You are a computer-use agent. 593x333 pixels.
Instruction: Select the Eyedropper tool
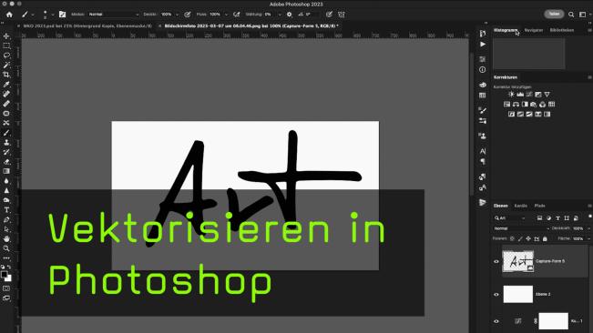(x=6, y=85)
